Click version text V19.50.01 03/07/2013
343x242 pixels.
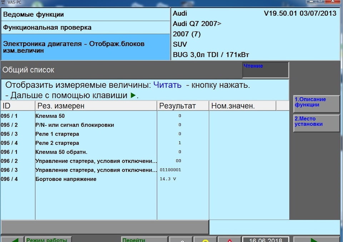(300, 13)
